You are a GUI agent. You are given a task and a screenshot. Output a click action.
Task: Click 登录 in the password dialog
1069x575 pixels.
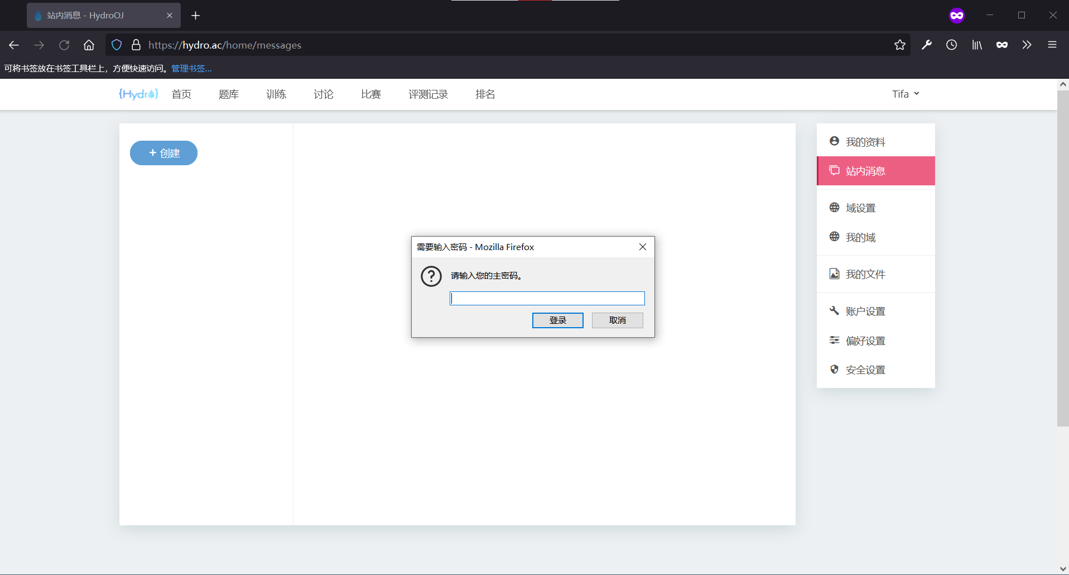coord(557,320)
